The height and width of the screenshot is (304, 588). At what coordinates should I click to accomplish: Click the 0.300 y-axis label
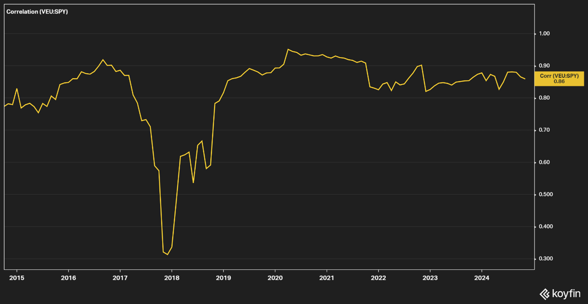pyautogui.click(x=546, y=259)
